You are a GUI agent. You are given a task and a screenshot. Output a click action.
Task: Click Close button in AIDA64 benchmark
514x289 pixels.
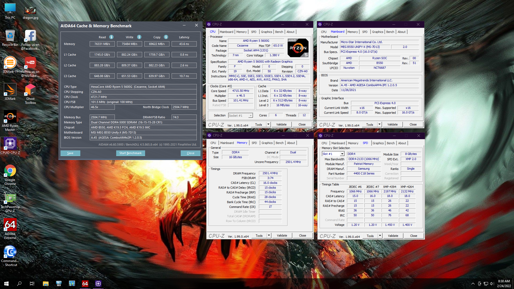point(190,153)
